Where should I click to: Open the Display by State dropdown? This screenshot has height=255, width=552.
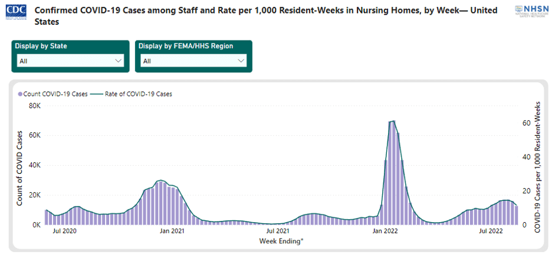click(x=70, y=61)
